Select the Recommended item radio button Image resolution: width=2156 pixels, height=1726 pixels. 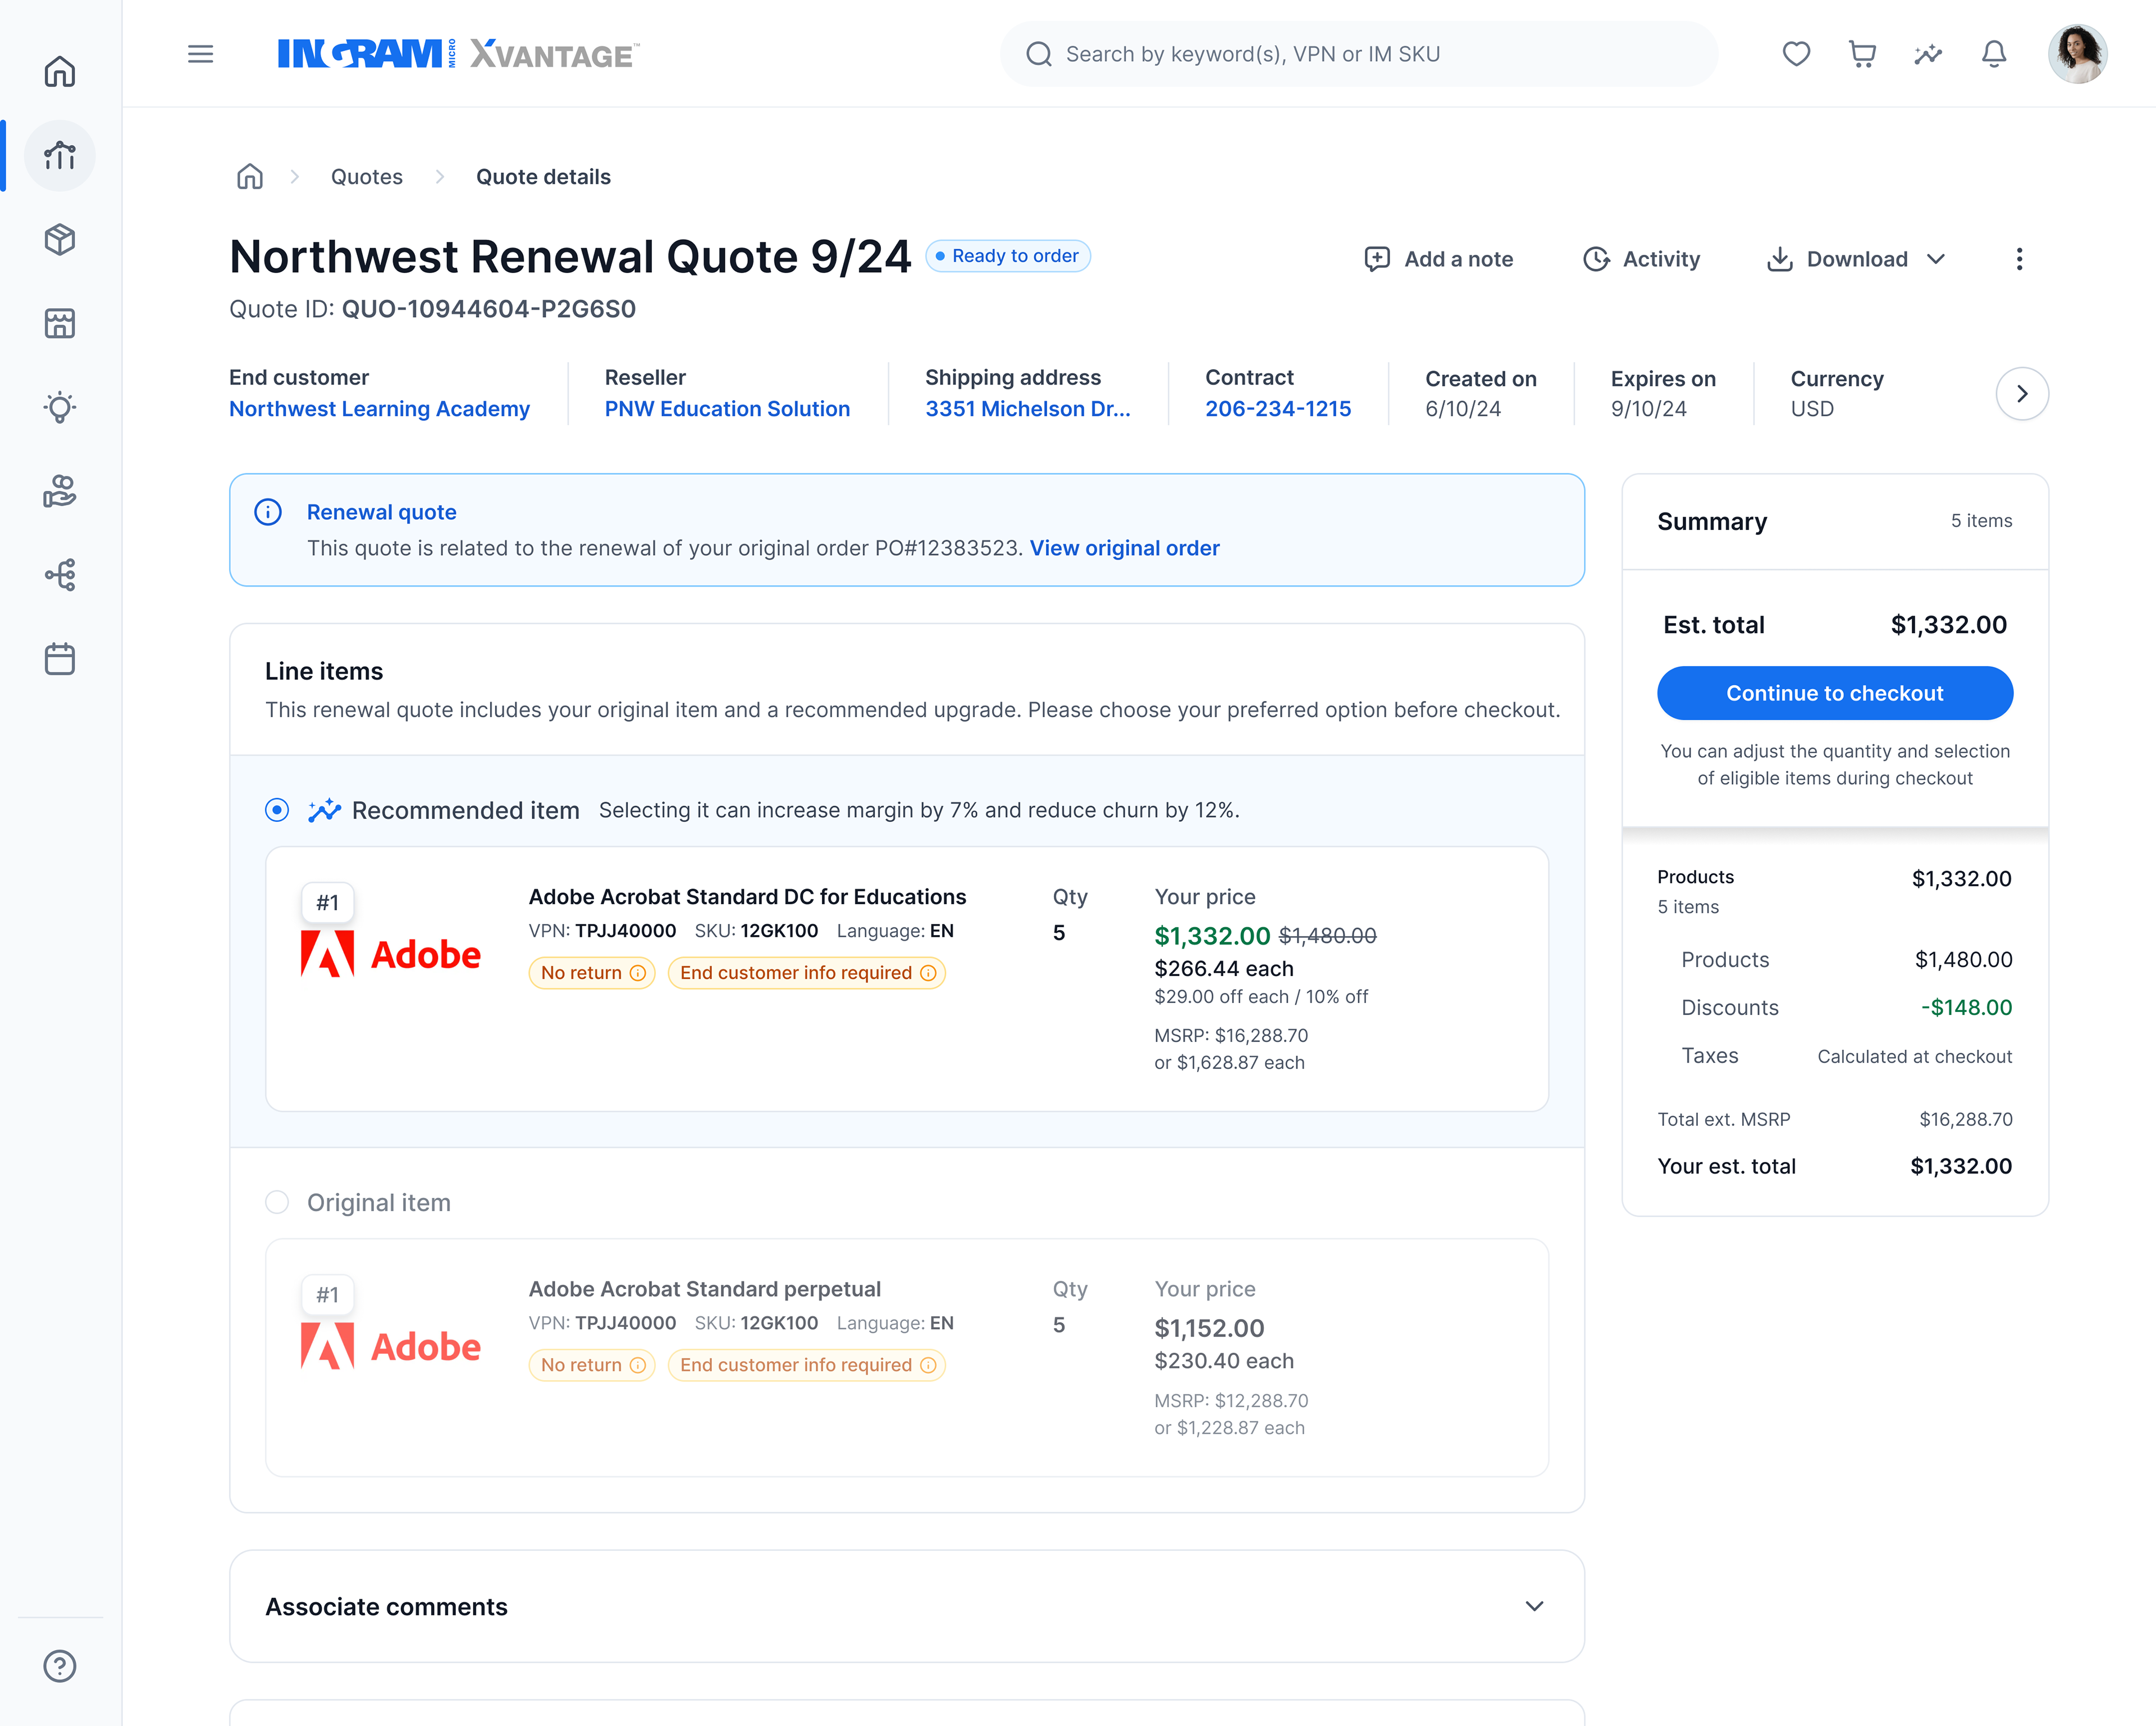(x=277, y=810)
